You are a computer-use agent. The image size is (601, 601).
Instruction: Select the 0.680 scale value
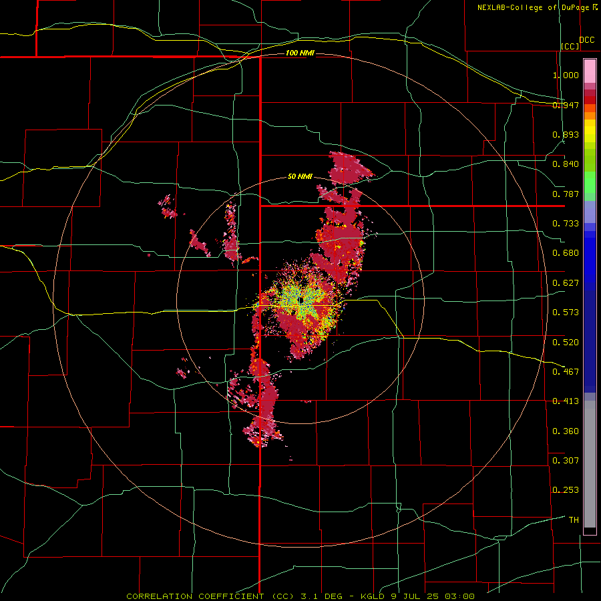pyautogui.click(x=566, y=253)
